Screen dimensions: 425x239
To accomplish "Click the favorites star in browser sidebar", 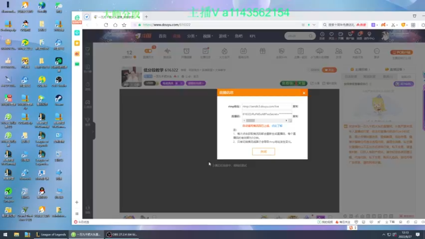I will tap(77, 43).
